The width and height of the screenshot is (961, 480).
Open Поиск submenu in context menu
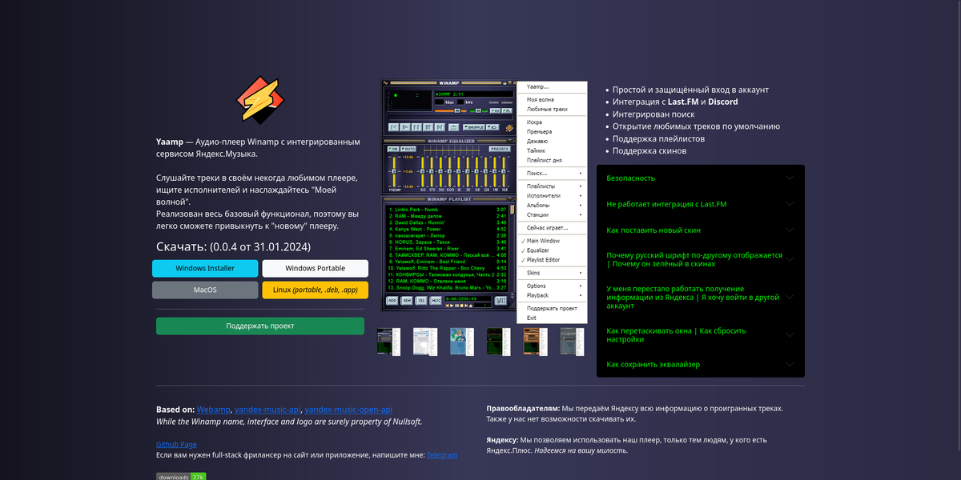pyautogui.click(x=552, y=173)
